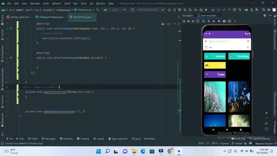Click the Git push arrow icon
Screen dimensions: 277x156
point(229,10)
